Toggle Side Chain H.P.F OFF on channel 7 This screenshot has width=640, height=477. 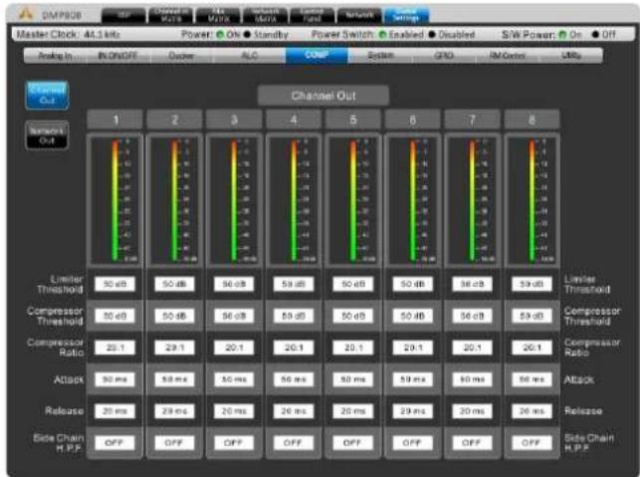pyautogui.click(x=472, y=443)
